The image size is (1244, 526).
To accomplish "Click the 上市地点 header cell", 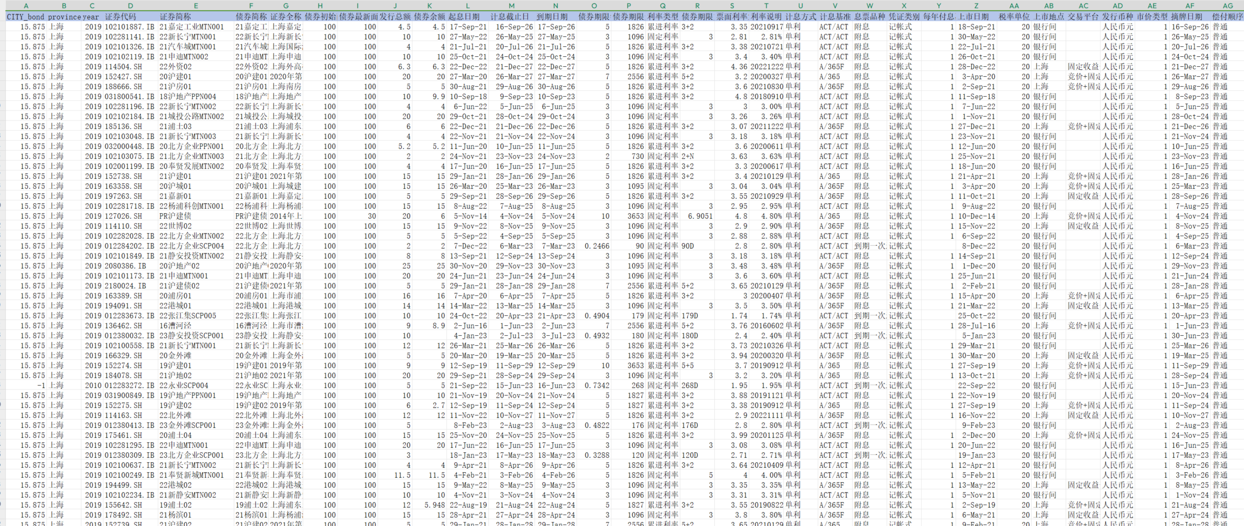I will coord(1049,17).
